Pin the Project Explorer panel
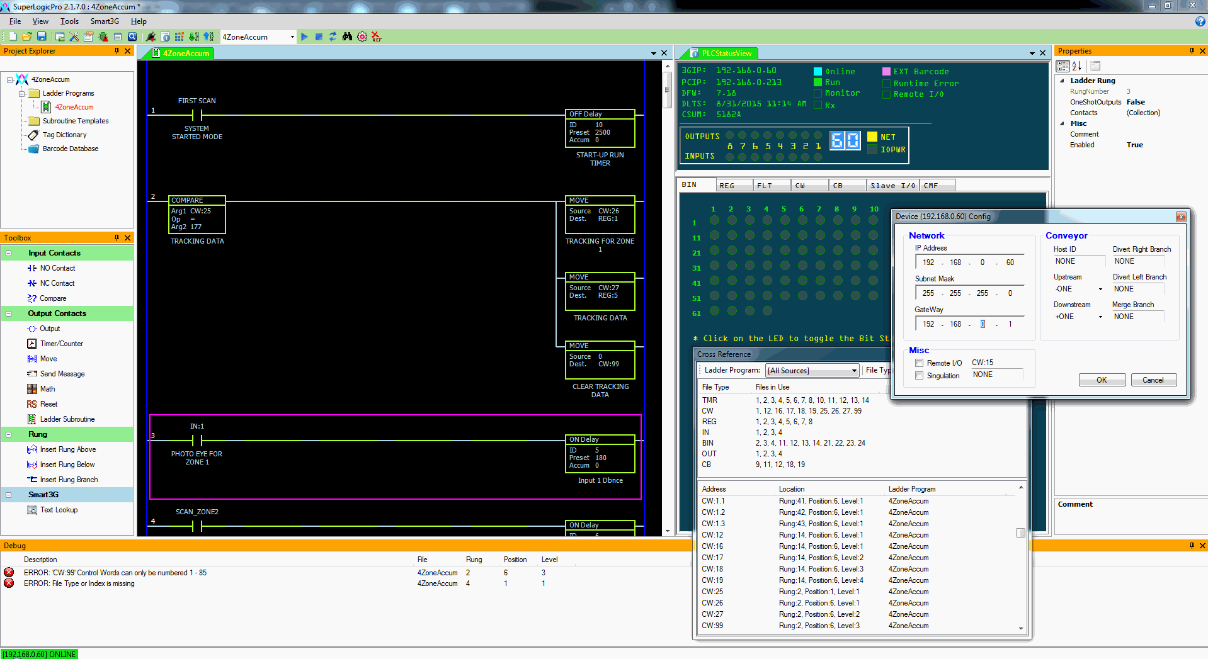This screenshot has height=659, width=1208. tap(117, 51)
